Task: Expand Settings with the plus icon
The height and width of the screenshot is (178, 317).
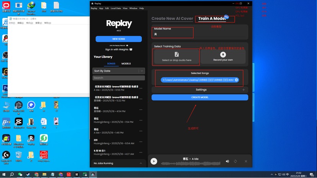Action: pyautogui.click(x=243, y=90)
